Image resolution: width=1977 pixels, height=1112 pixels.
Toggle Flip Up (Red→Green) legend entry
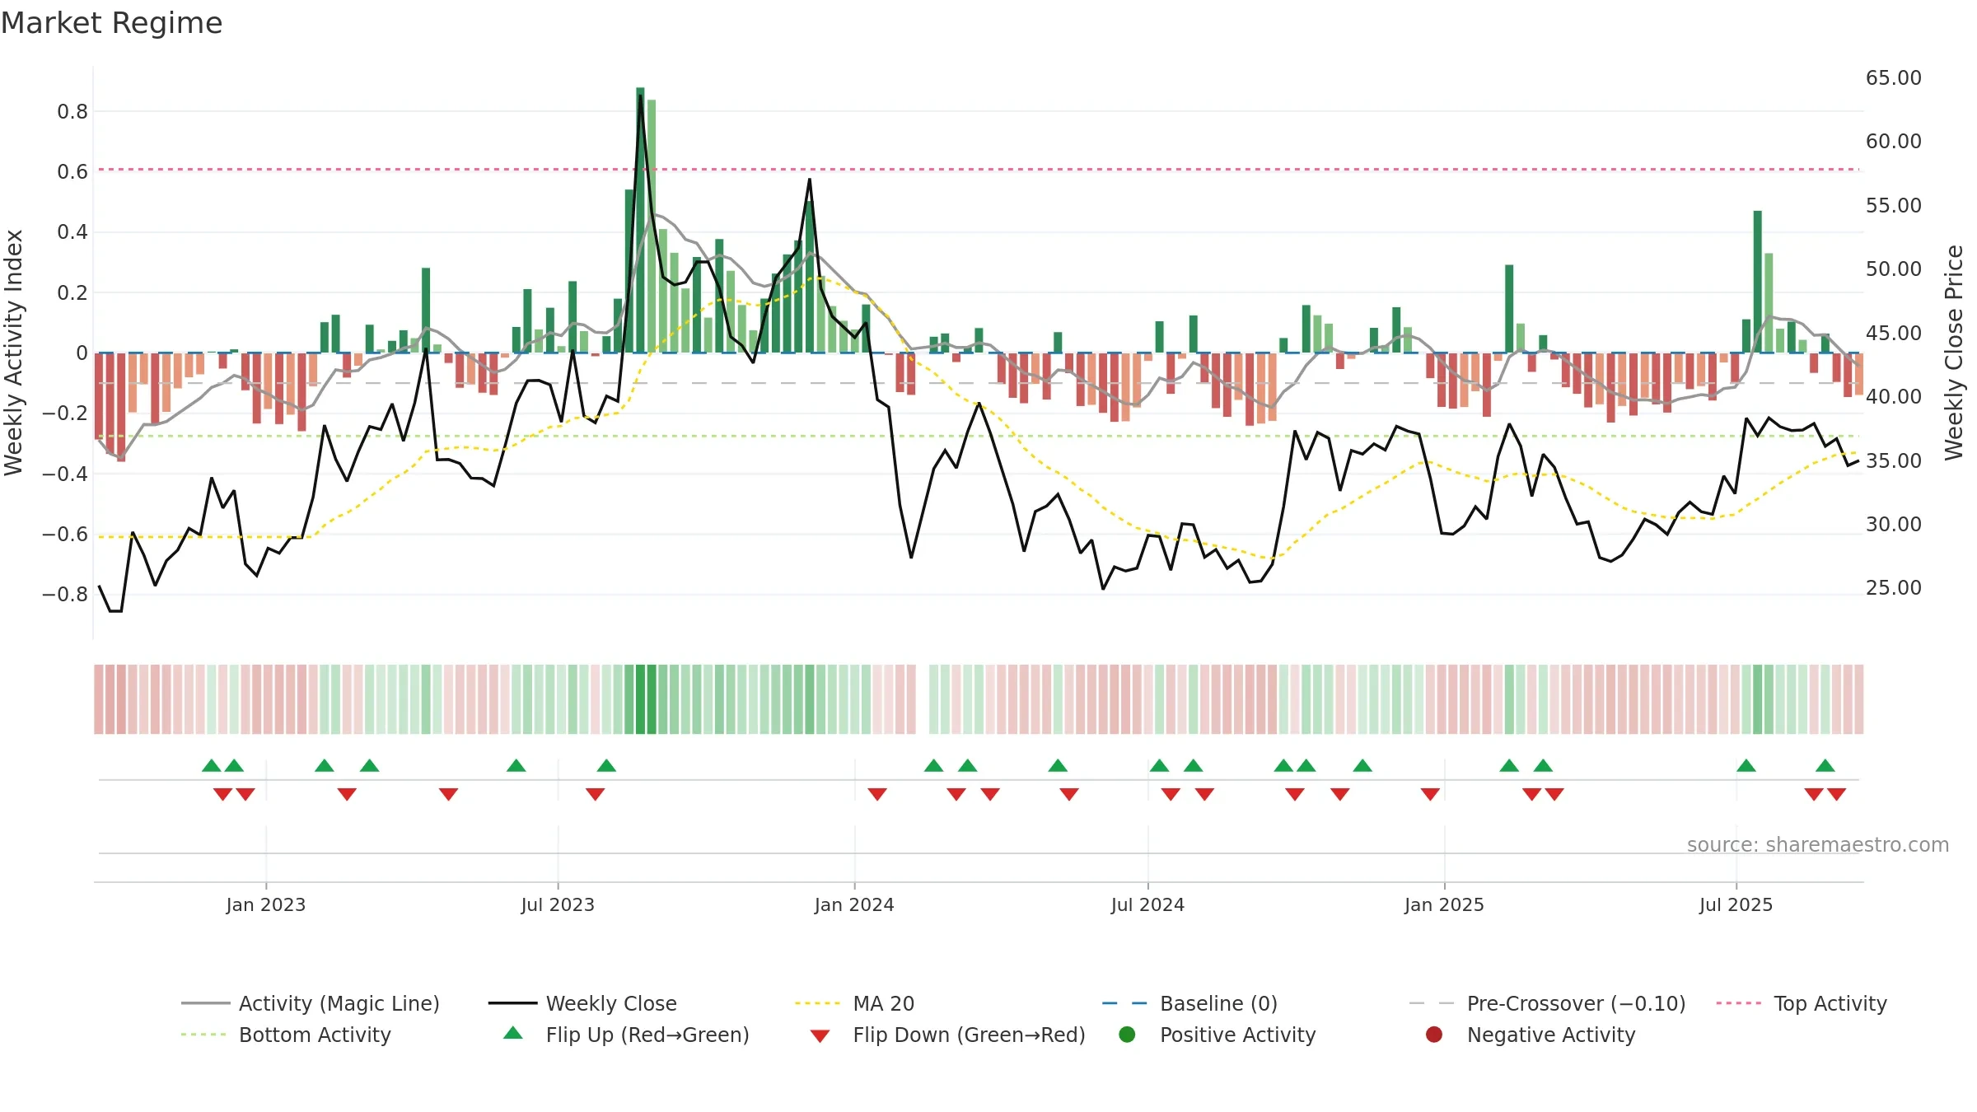click(x=626, y=1035)
